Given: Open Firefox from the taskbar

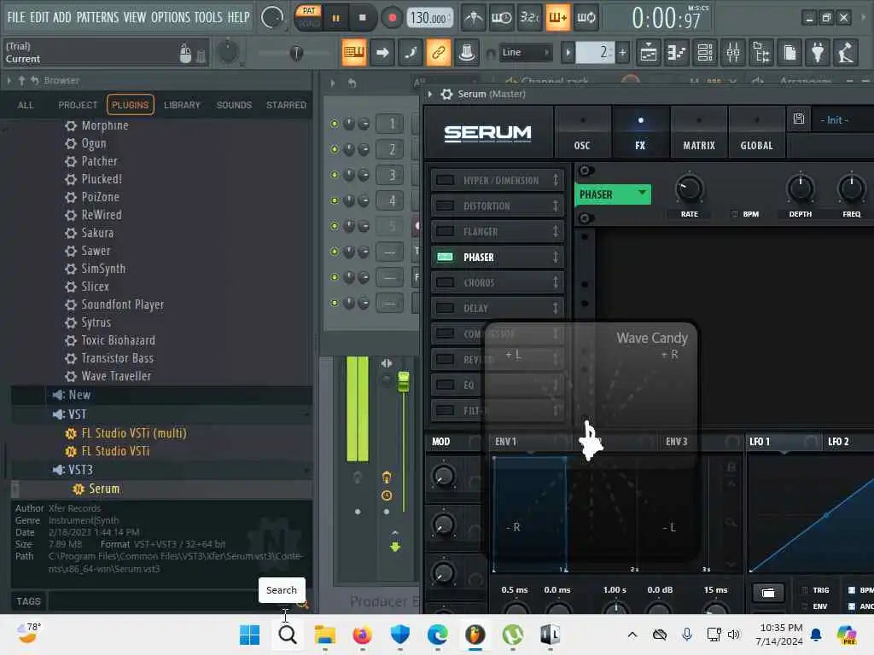Looking at the screenshot, I should pos(362,635).
